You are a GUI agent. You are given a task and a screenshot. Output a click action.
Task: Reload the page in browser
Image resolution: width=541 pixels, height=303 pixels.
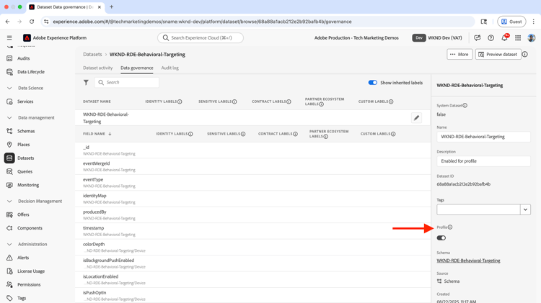pos(32,22)
